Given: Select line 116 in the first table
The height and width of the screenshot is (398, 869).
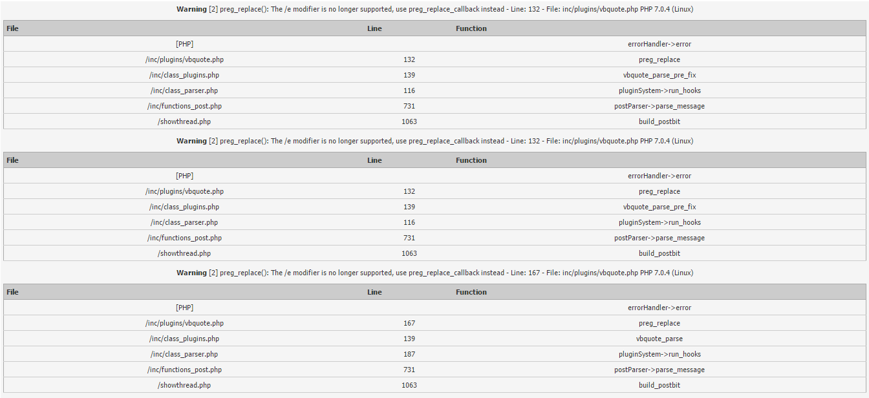Looking at the screenshot, I should pyautogui.click(x=409, y=90).
